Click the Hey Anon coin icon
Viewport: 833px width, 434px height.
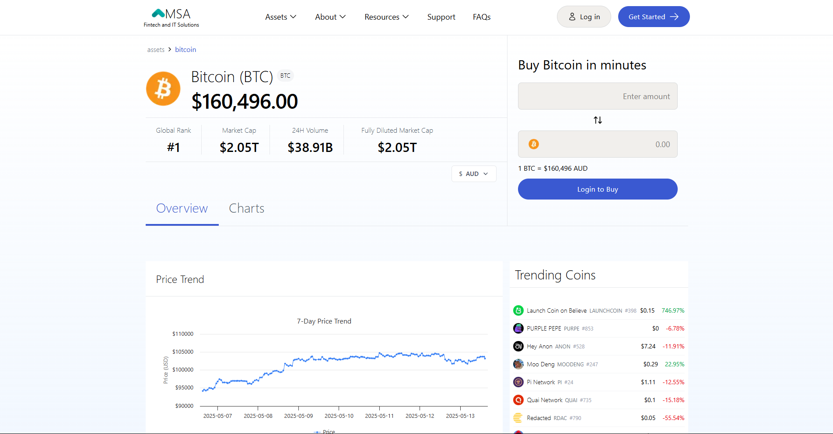[x=518, y=346]
